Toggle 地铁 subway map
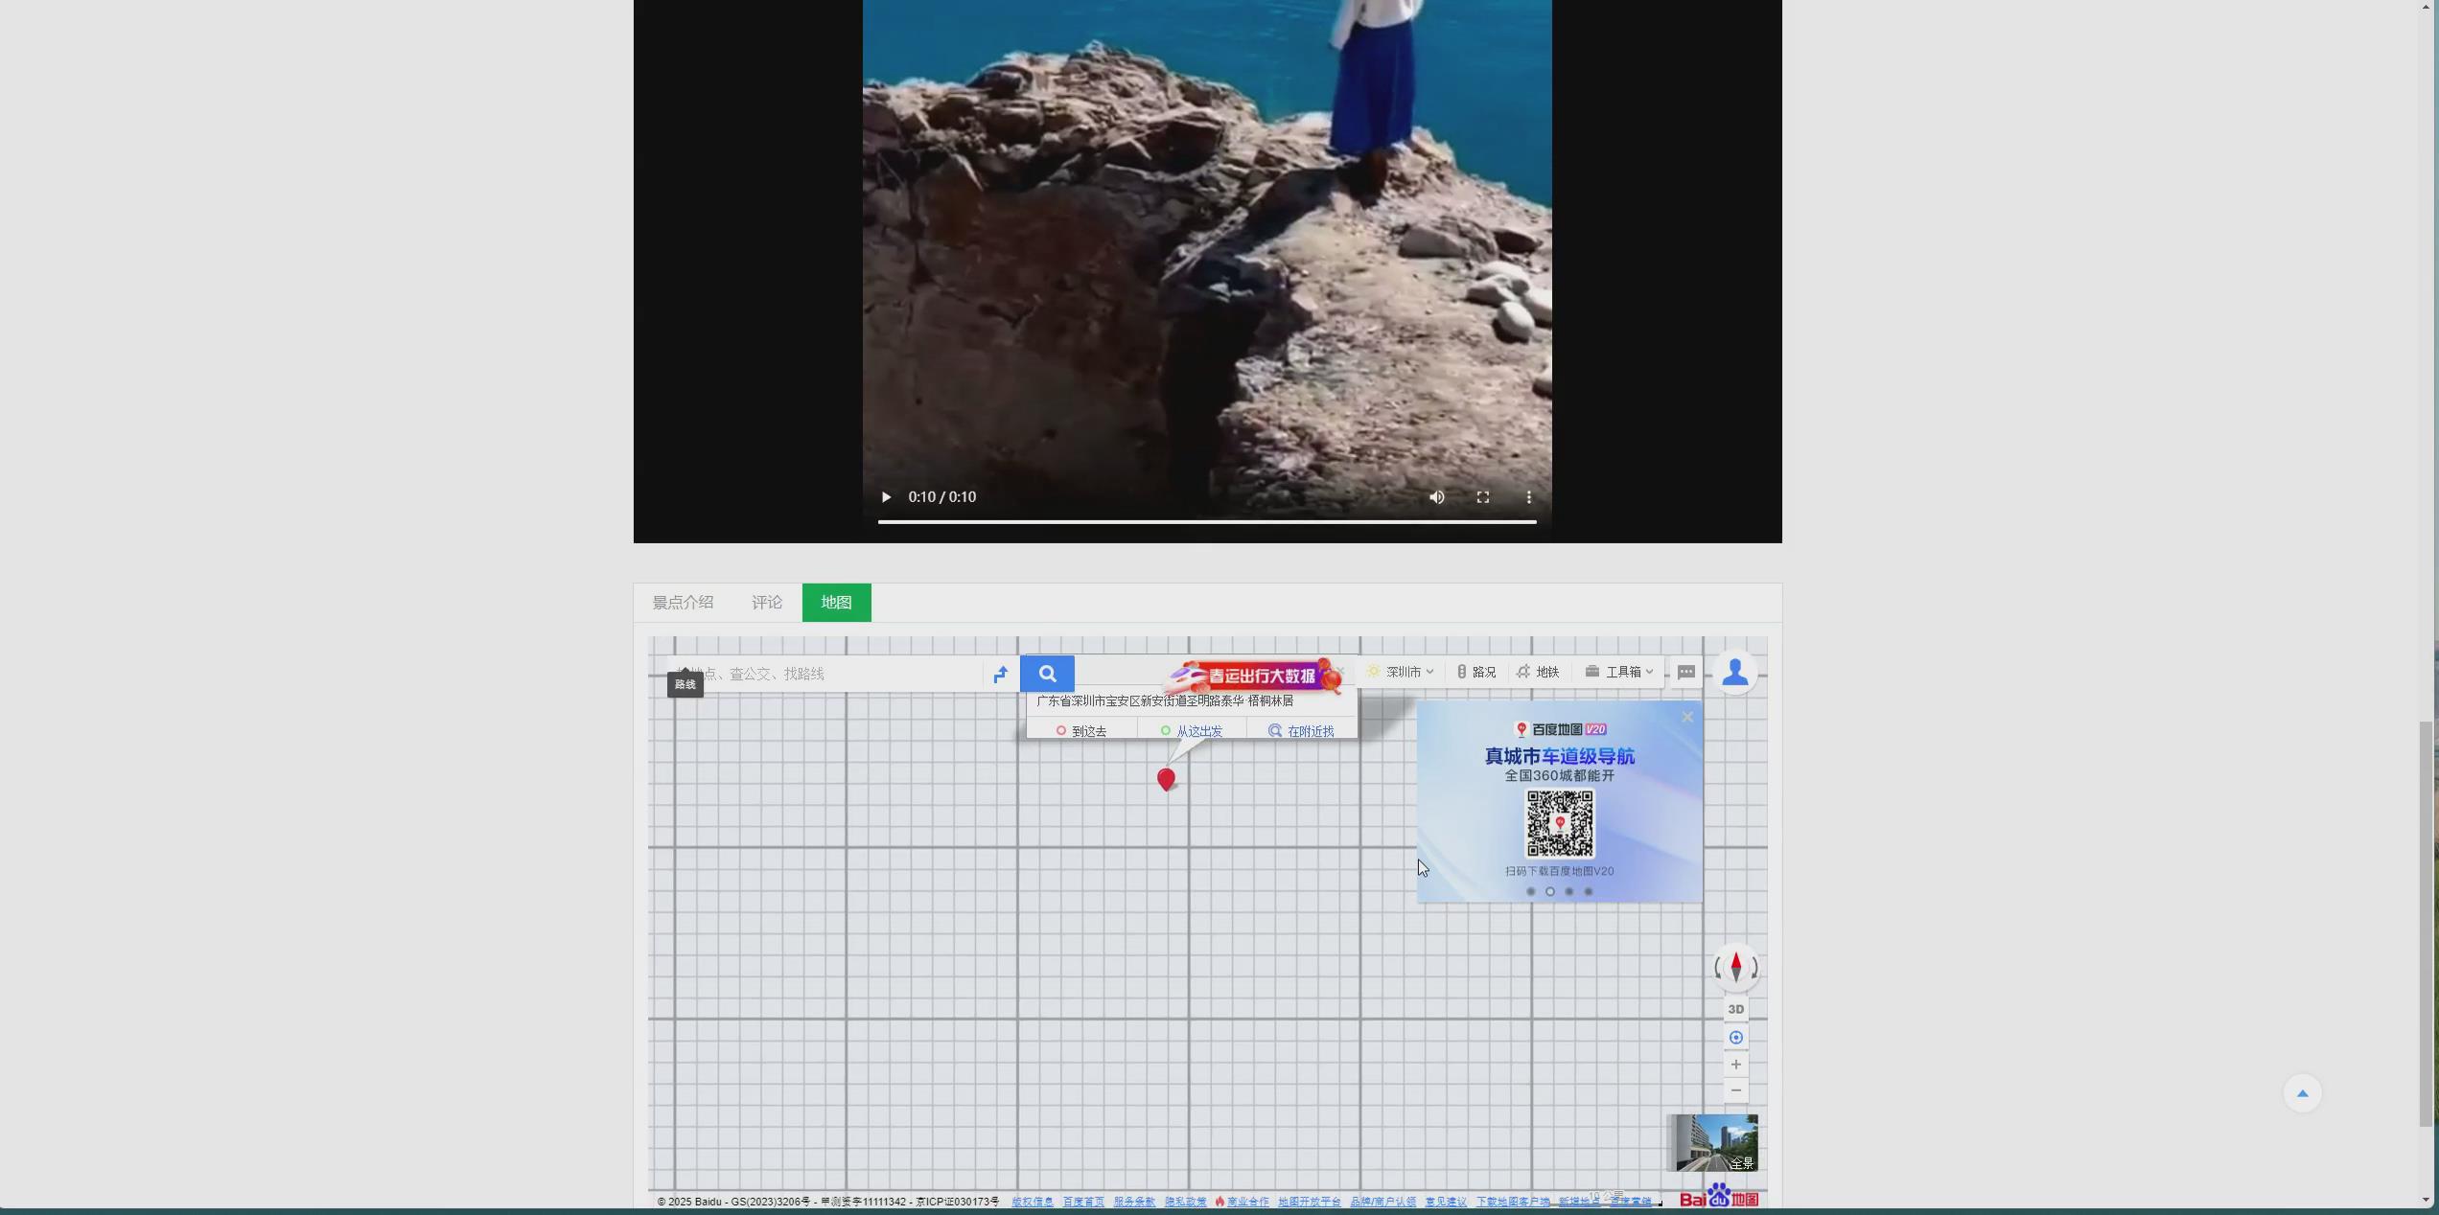Image resolution: width=2439 pixels, height=1215 pixels. tap(1538, 672)
